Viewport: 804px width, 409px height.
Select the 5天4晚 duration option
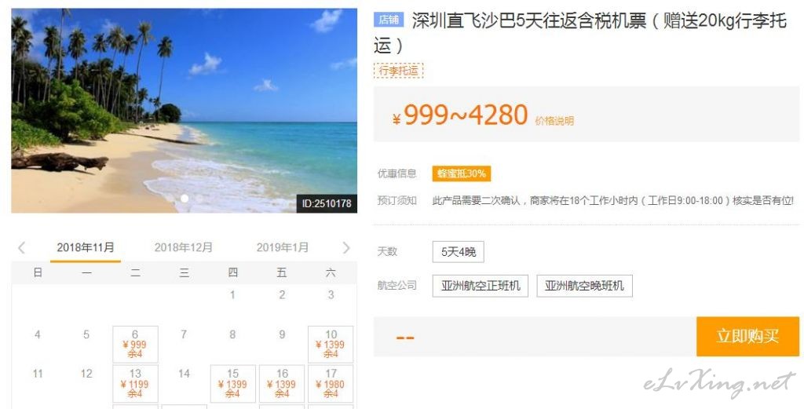tap(459, 252)
